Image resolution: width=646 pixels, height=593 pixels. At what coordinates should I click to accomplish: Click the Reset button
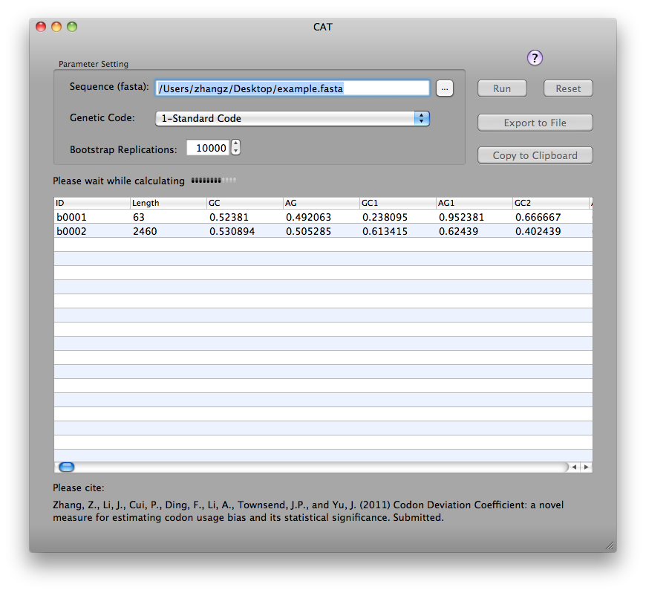pyautogui.click(x=568, y=88)
